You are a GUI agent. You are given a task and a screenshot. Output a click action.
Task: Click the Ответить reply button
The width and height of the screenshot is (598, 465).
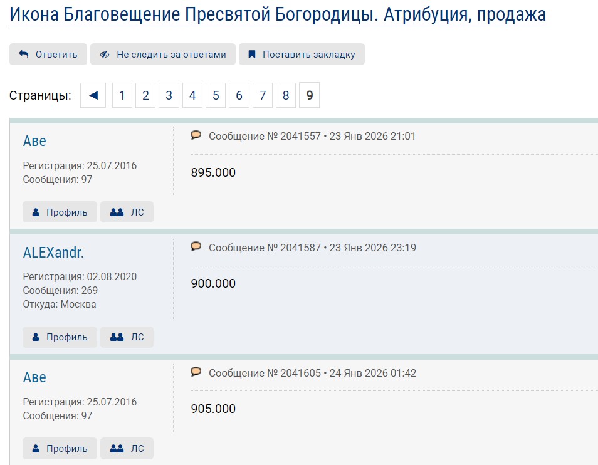tap(48, 55)
